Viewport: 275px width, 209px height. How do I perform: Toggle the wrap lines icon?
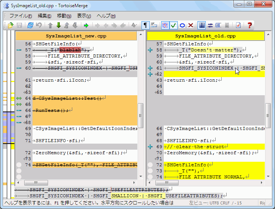[154, 25]
